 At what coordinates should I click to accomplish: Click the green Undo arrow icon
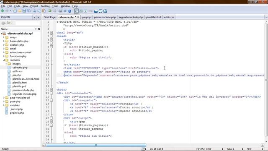pos(50,11)
